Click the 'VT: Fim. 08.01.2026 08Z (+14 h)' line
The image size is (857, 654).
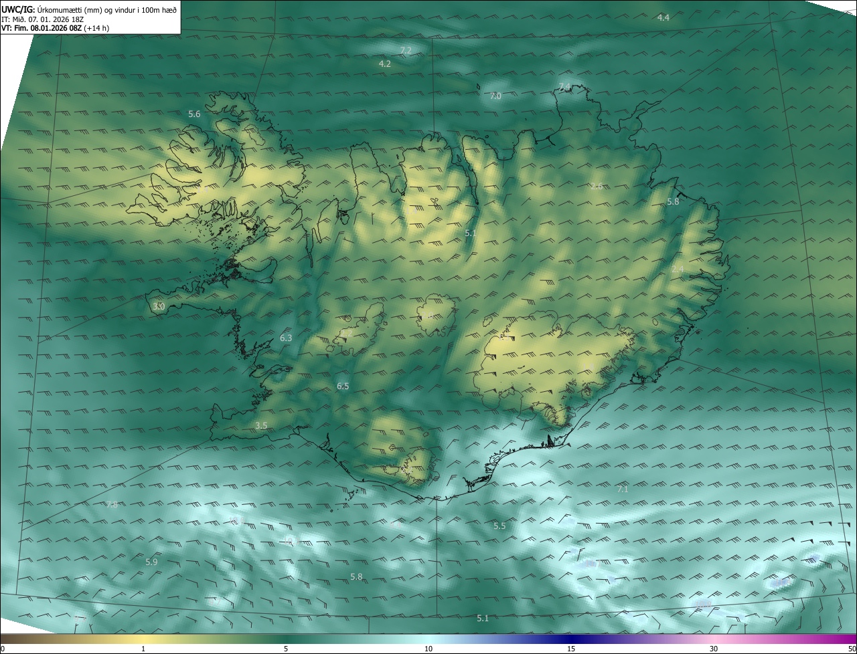[56, 28]
